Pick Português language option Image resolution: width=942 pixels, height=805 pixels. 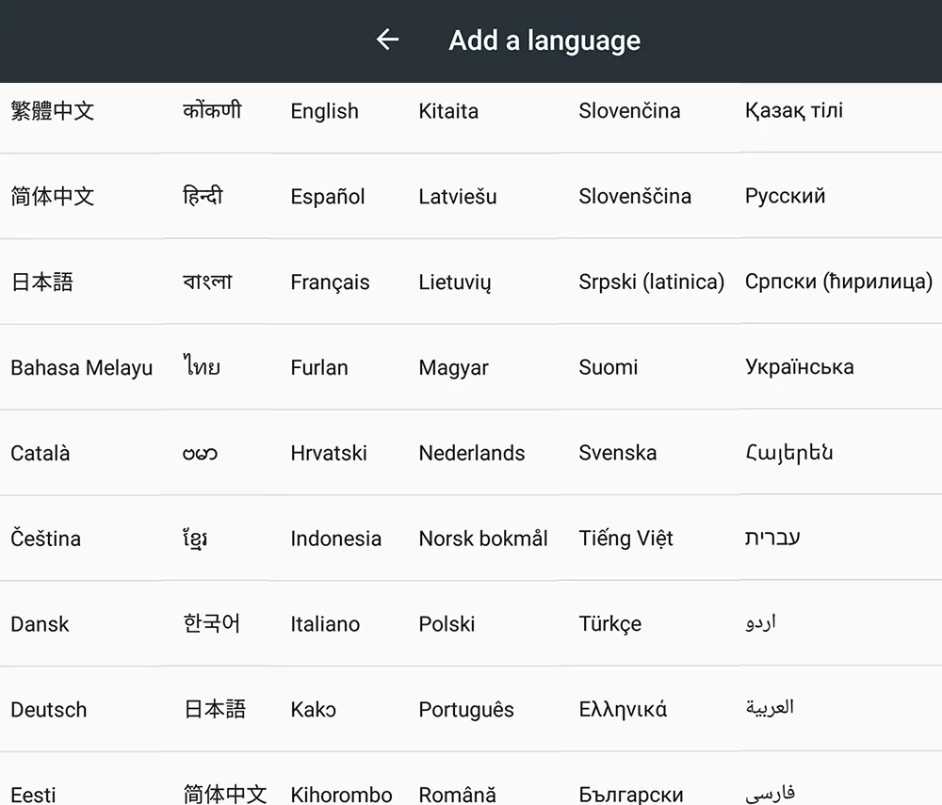tap(466, 710)
